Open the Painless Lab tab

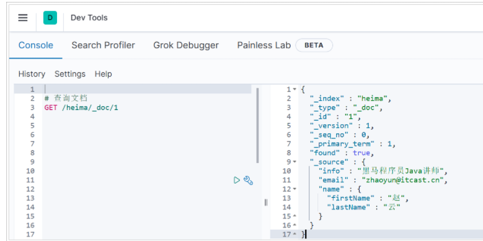pos(264,45)
